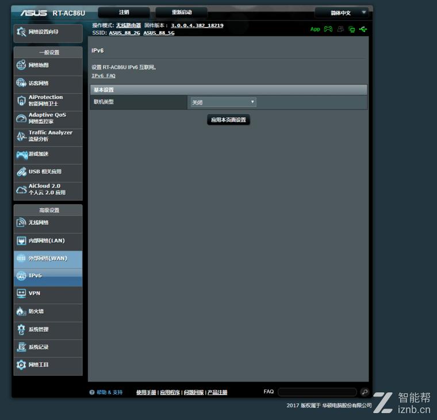Screen dimensions: 437x420
Task: Click the IPv6 sidebar icon
Action: 21,276
